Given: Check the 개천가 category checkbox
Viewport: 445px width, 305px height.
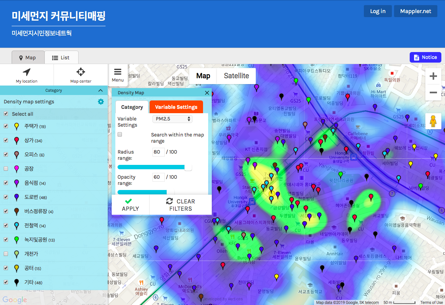Looking at the screenshot, I should [x=6, y=254].
